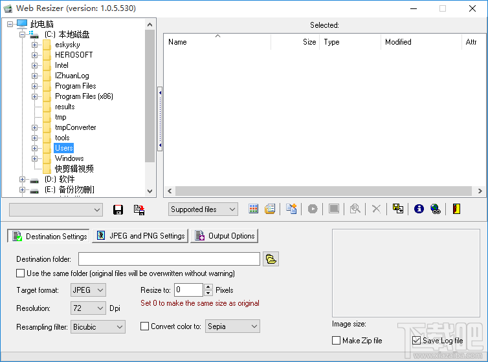Image resolution: width=488 pixels, height=362 pixels.
Task: Collapse the C: drive node
Action: click(x=23, y=34)
